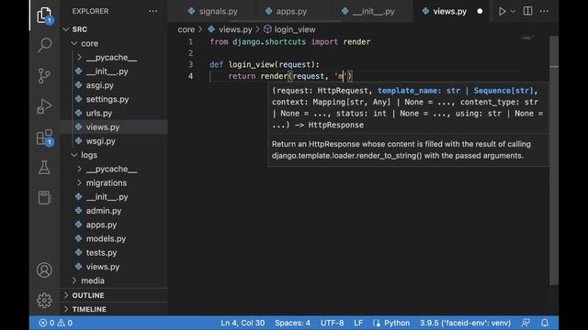The image size is (588, 330).
Task: Select language mode Python
Action: (x=397, y=323)
